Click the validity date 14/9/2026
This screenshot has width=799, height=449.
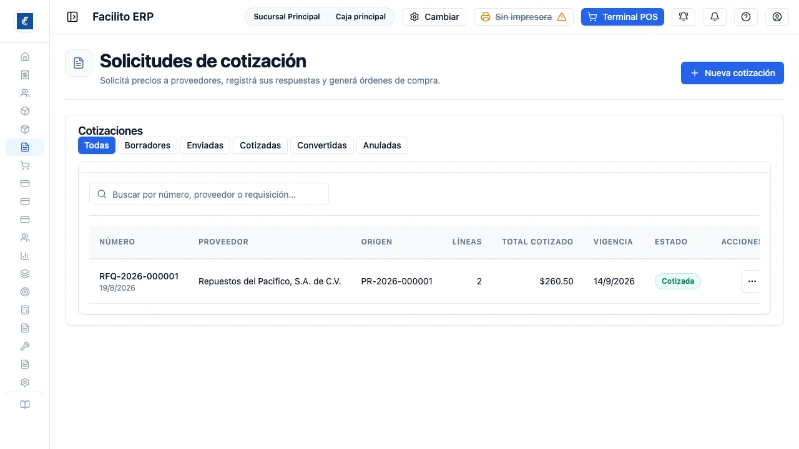tap(614, 281)
